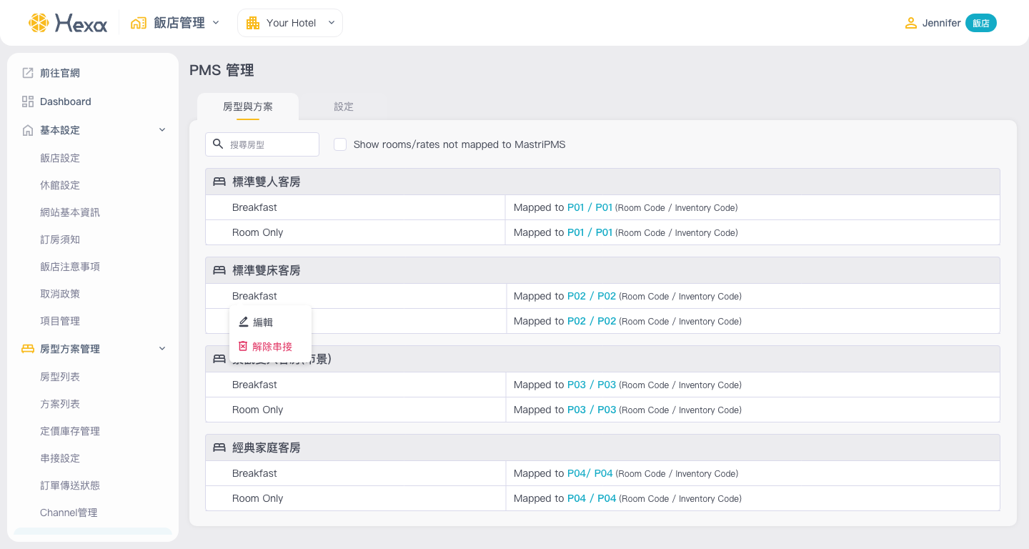Collapse the 基本設定 sidebar section

click(162, 130)
